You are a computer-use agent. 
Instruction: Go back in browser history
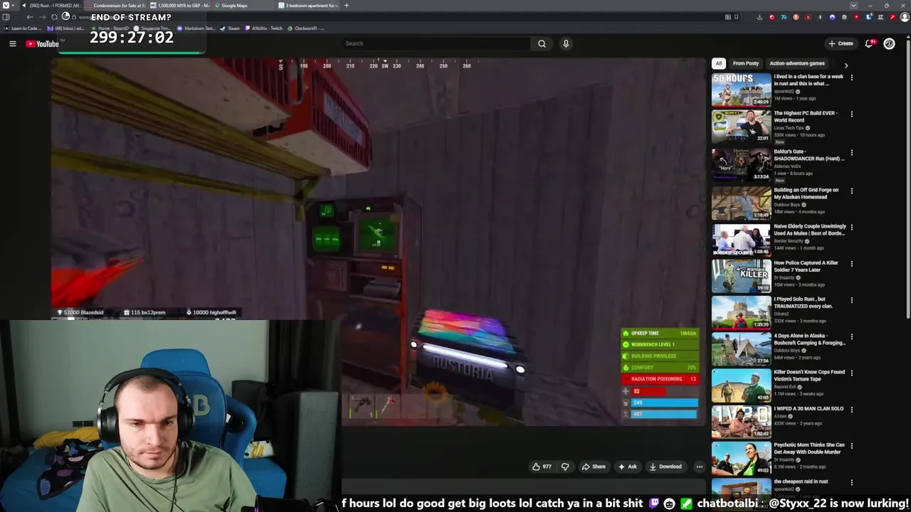30,17
